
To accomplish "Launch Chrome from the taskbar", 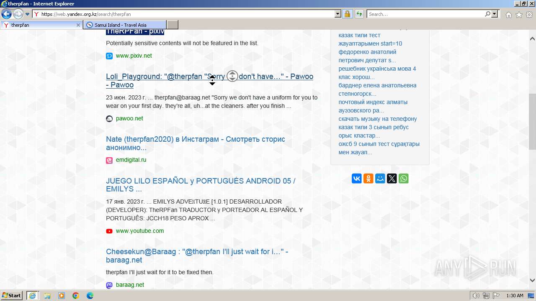I will (x=76, y=296).
